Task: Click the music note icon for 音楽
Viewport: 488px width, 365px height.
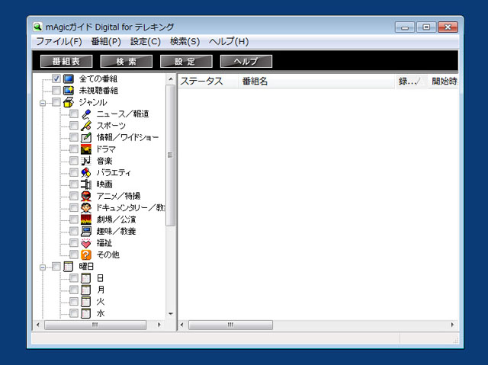Action: (x=86, y=161)
